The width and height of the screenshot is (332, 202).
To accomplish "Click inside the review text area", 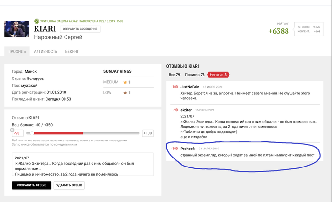I will click(83, 164).
